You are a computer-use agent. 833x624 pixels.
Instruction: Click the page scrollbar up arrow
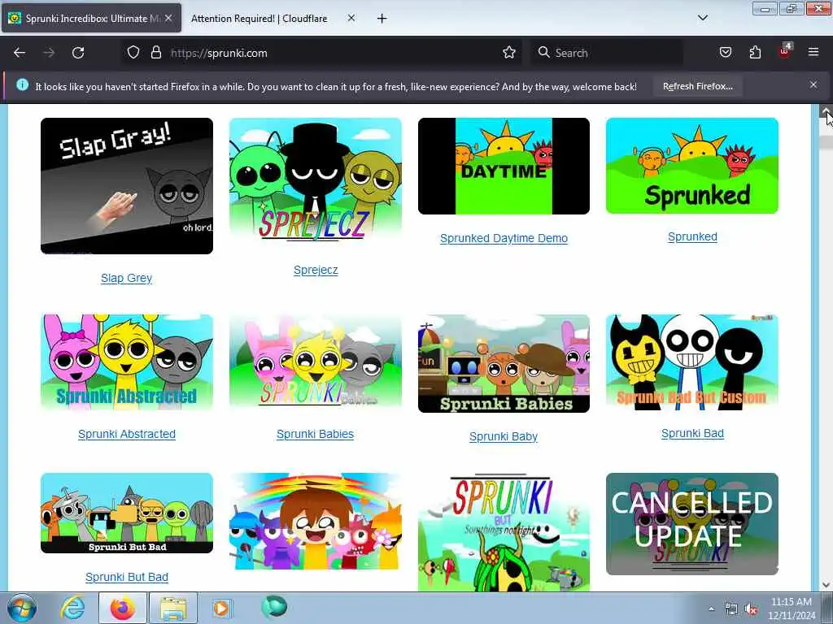[x=826, y=111]
